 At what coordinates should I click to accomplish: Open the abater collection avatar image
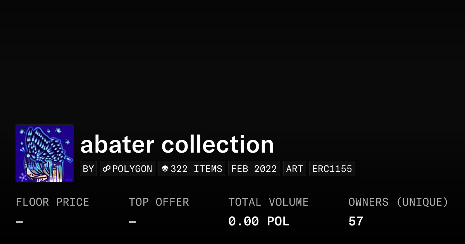[x=45, y=153]
